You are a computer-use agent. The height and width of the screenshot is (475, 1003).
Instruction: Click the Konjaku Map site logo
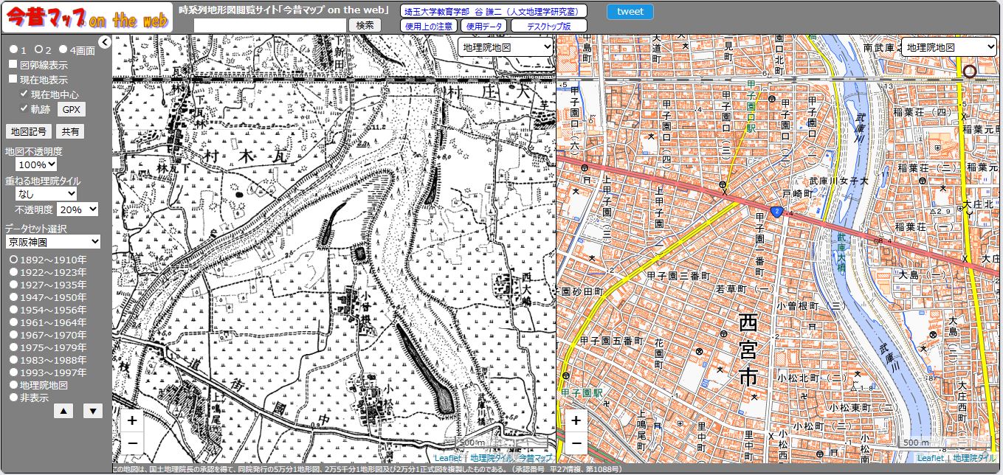86,18
